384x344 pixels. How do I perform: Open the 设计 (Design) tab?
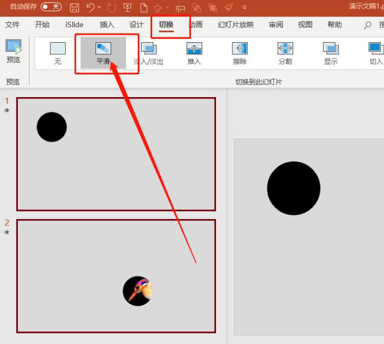pos(136,25)
